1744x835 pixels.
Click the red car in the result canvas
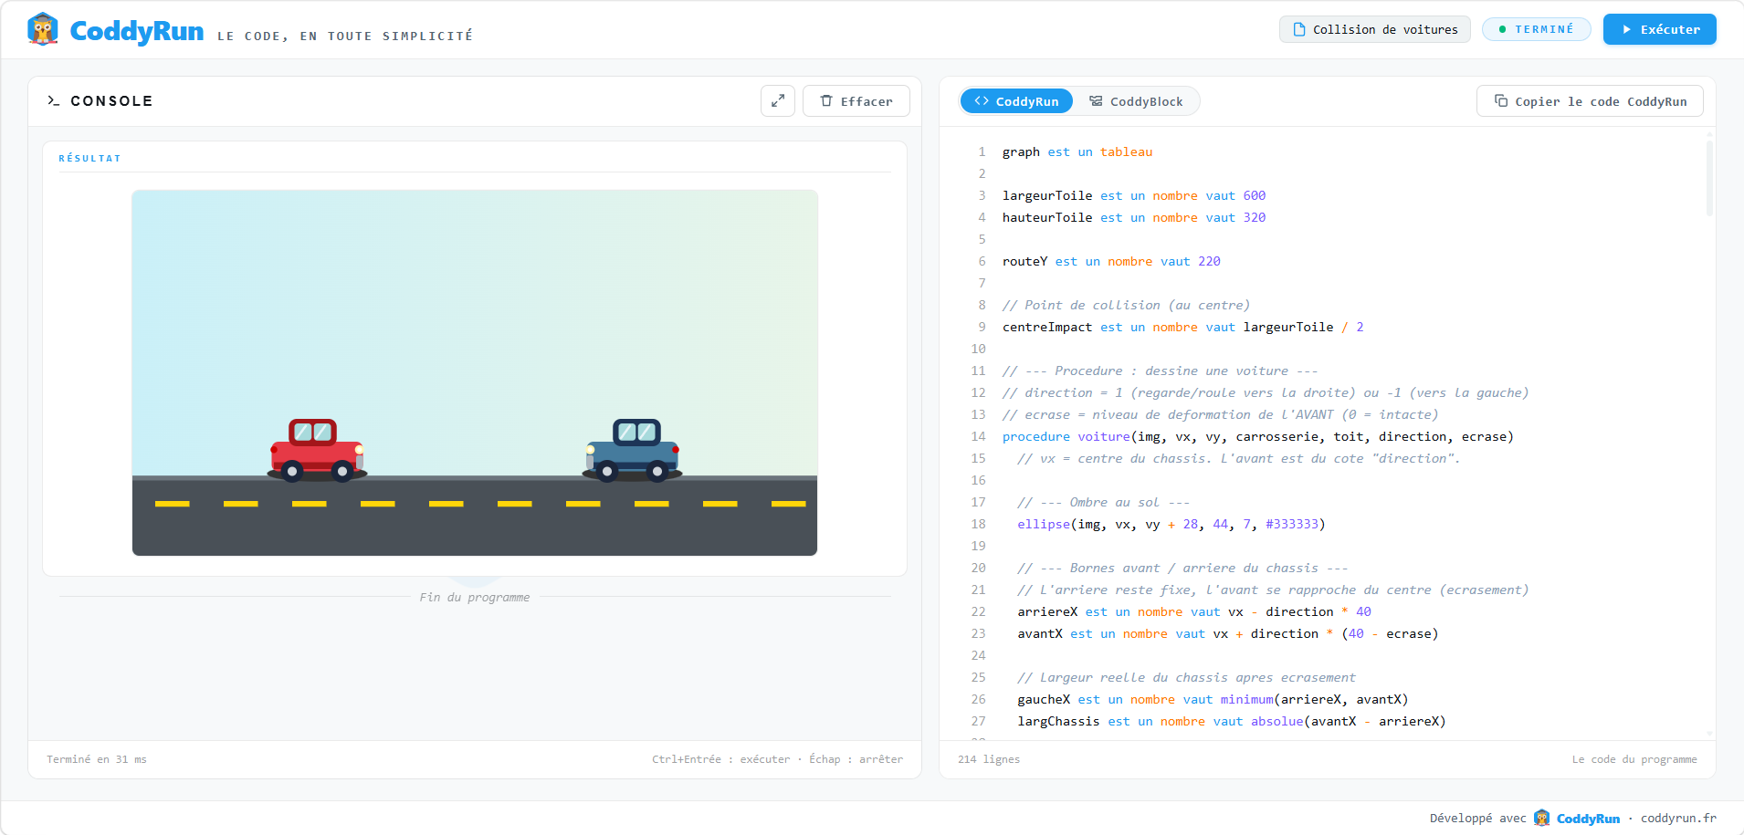click(317, 450)
